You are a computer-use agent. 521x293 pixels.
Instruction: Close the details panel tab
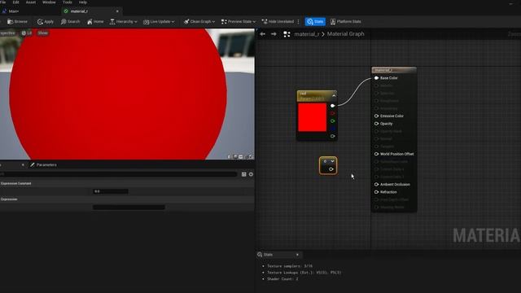click(x=23, y=164)
